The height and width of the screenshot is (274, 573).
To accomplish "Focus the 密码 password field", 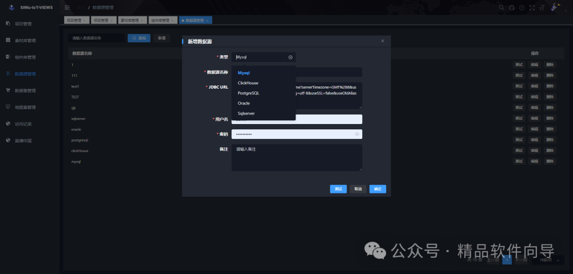I will 297,134.
